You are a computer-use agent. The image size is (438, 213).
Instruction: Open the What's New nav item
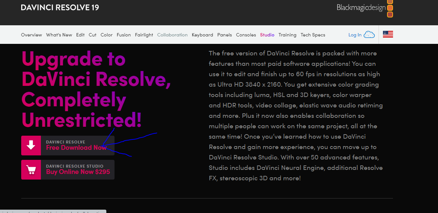[x=59, y=35]
